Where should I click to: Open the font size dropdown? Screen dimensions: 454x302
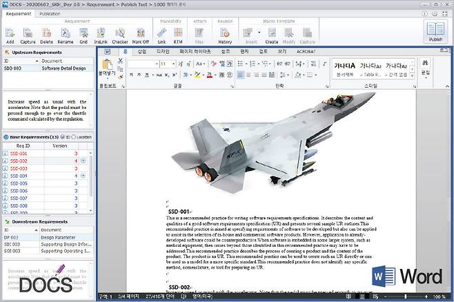pos(173,63)
